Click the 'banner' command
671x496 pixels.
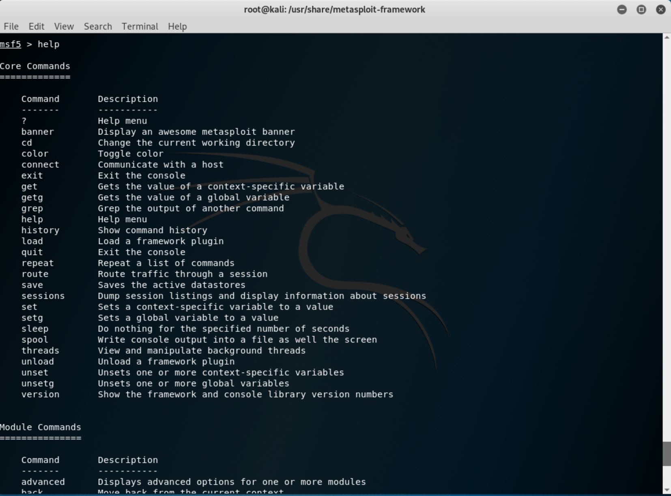point(38,132)
